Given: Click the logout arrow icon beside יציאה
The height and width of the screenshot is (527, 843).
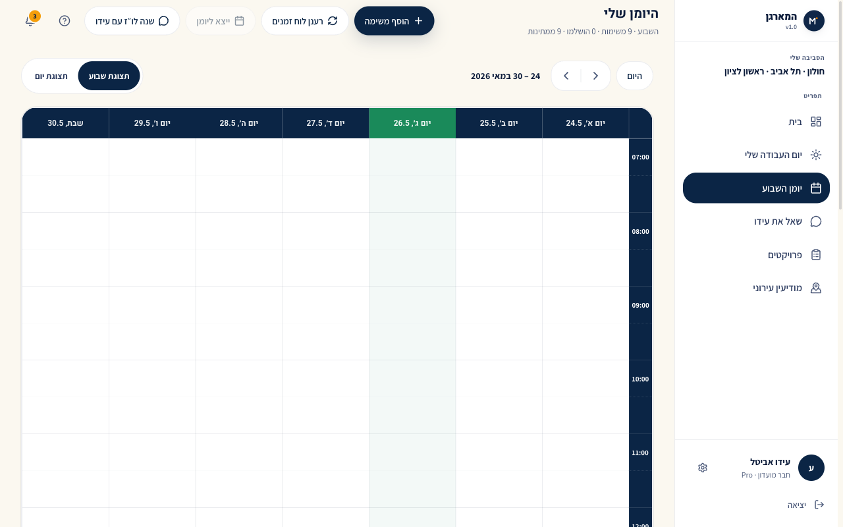Looking at the screenshot, I should coord(819,505).
